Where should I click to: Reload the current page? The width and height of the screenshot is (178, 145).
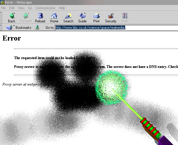40,18
